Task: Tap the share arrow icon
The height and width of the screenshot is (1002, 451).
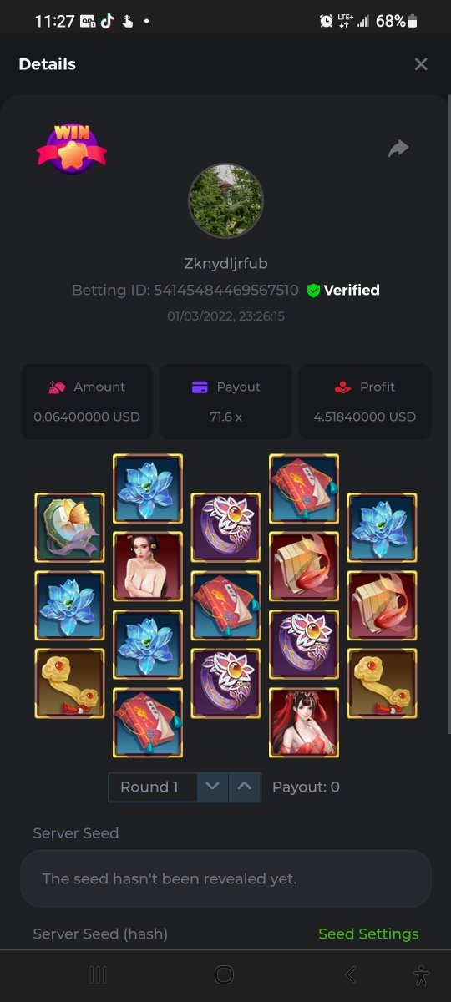Action: 398,149
